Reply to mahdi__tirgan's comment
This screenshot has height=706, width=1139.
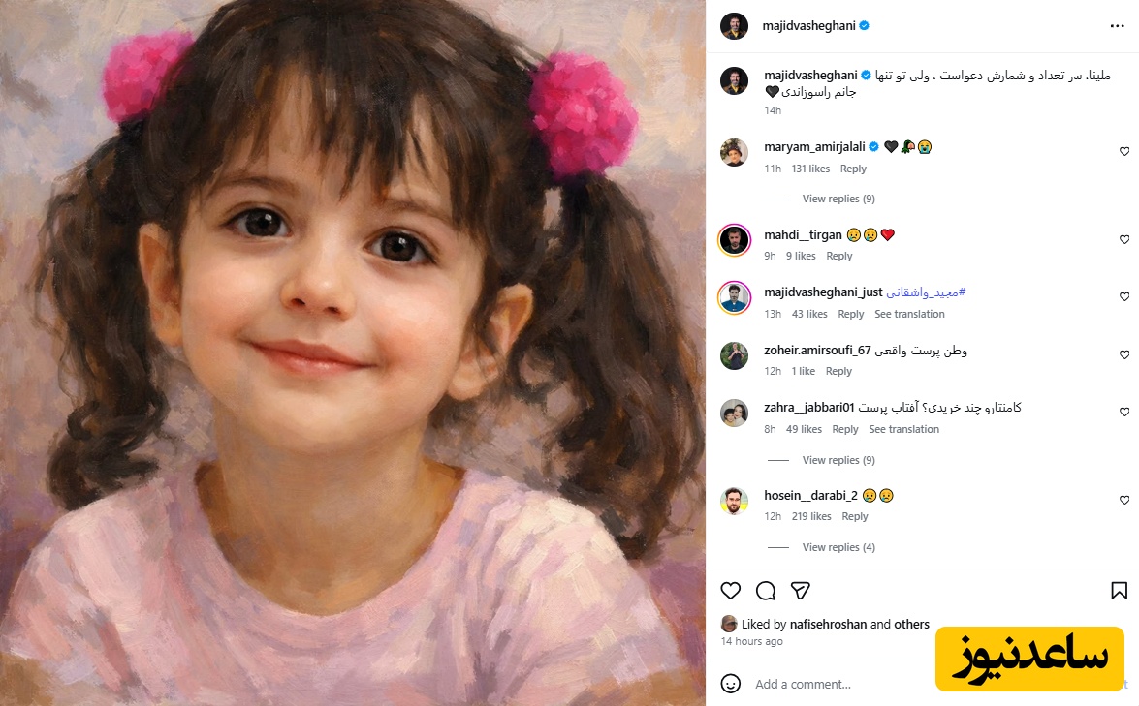coord(839,256)
